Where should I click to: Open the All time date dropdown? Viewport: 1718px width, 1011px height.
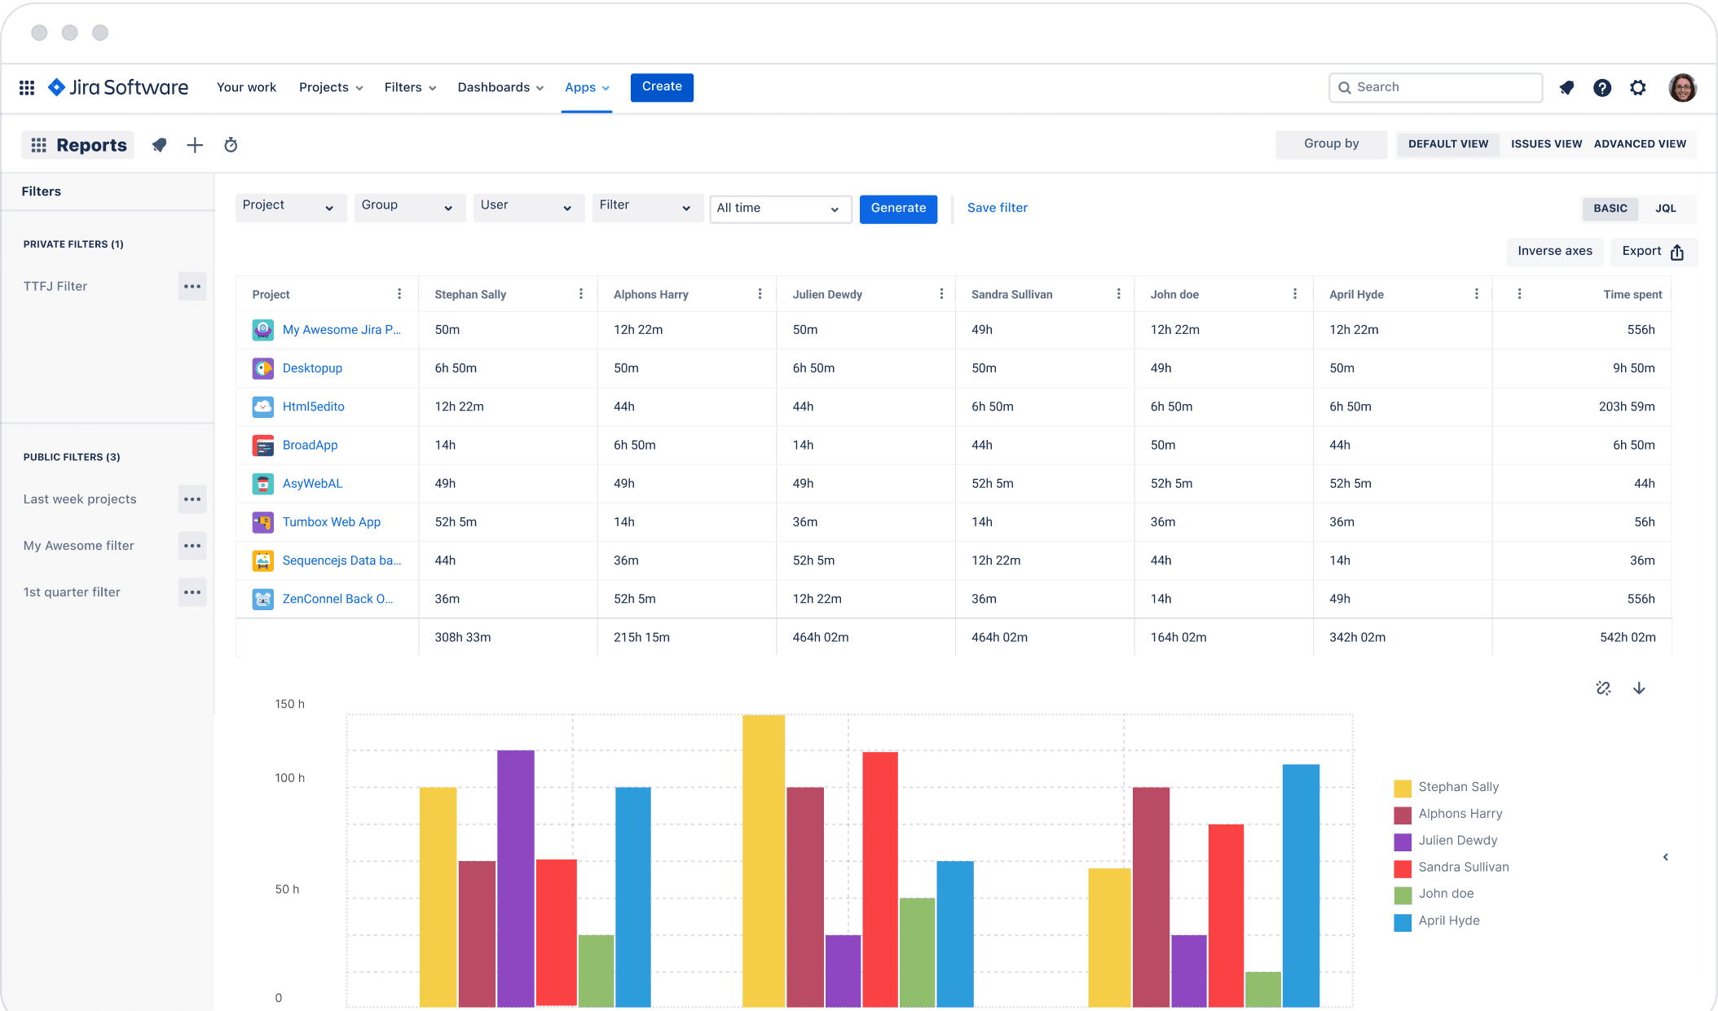[x=780, y=209]
